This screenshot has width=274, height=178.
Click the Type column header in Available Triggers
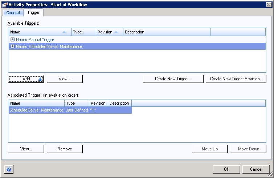[83, 32]
